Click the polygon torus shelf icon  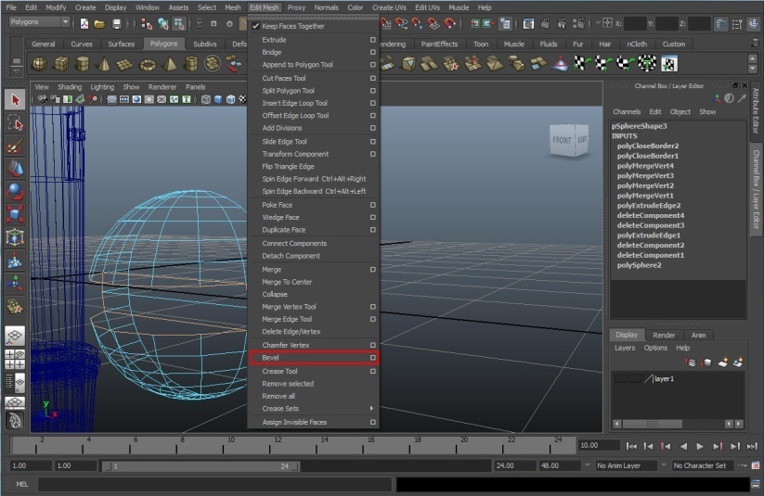(148, 63)
